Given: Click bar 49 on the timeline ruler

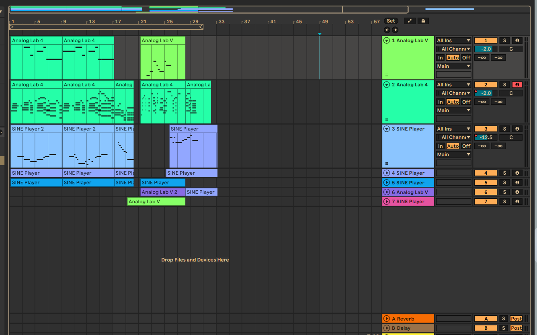Looking at the screenshot, I should tap(325, 22).
